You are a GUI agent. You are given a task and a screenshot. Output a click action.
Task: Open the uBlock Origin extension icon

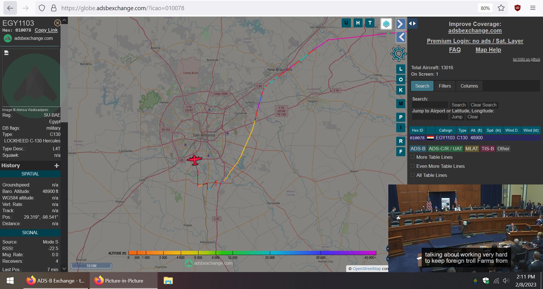click(518, 8)
